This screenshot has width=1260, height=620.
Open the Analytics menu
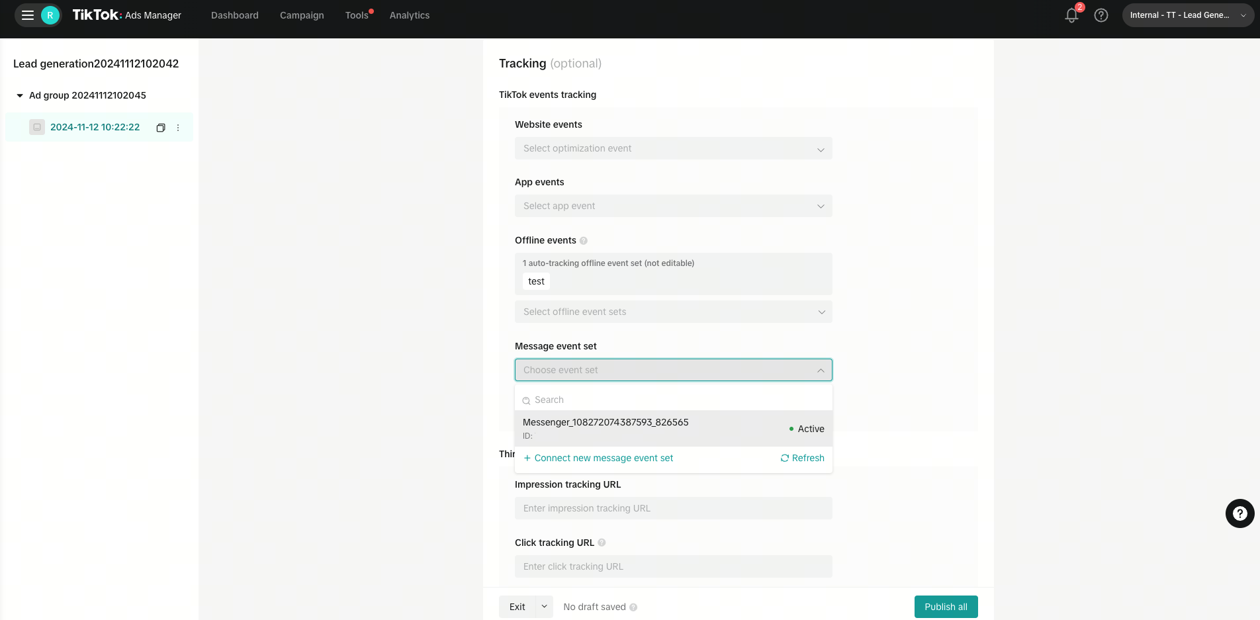(410, 15)
